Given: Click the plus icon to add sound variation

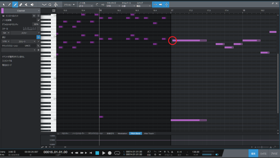Looking at the screenshot, I should [x=38, y=50].
